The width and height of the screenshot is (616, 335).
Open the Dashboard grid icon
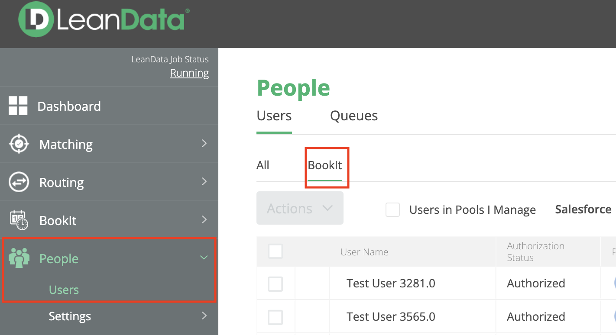[x=18, y=106]
